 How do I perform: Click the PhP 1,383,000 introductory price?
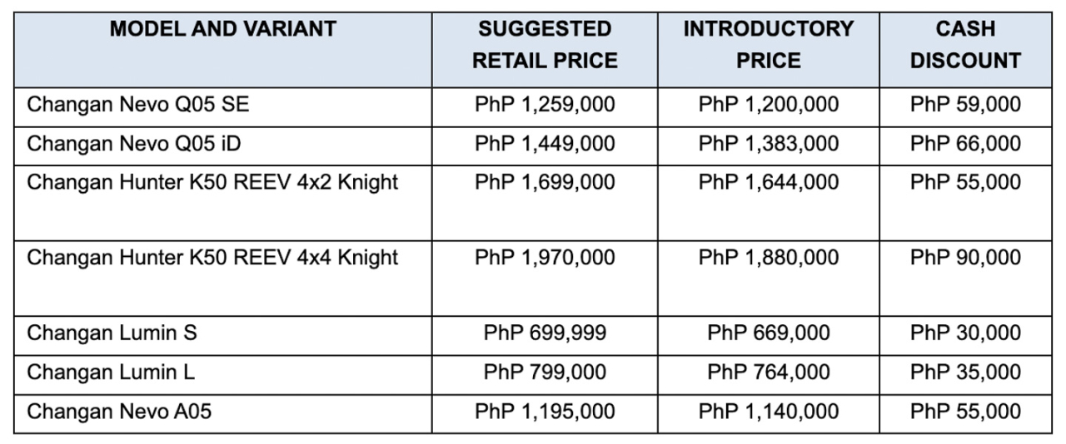(x=768, y=144)
